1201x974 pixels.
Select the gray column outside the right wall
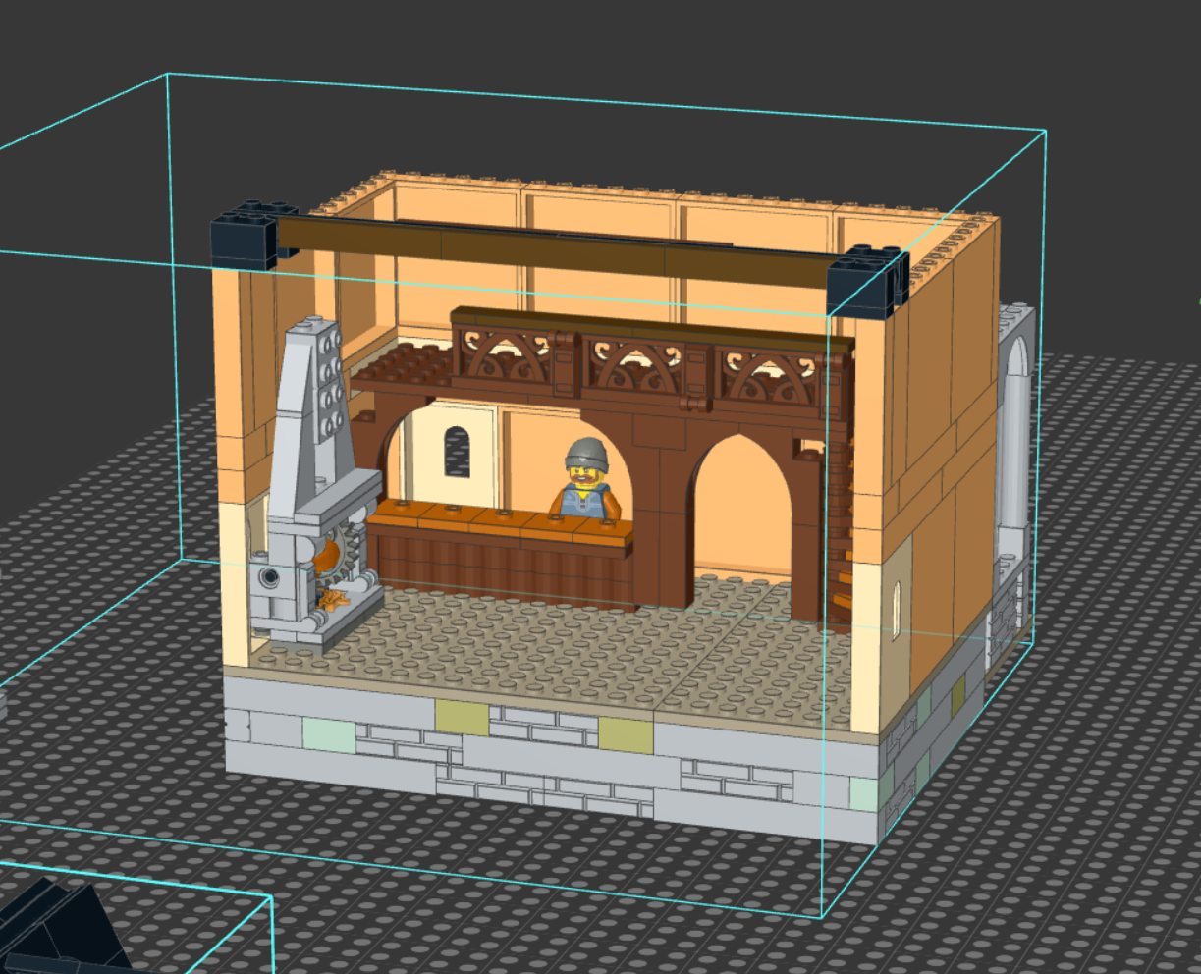coord(1014,441)
